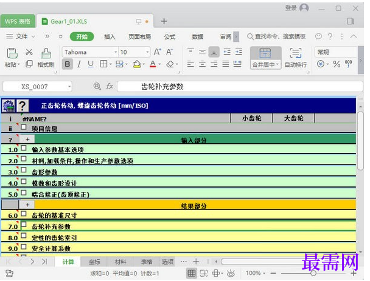
Task: Toggle checkbox for 定性的齿轮索引
Action: [23, 235]
